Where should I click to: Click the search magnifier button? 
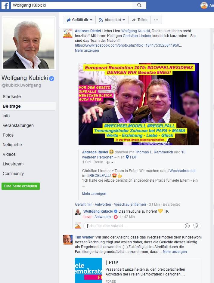(139, 5)
